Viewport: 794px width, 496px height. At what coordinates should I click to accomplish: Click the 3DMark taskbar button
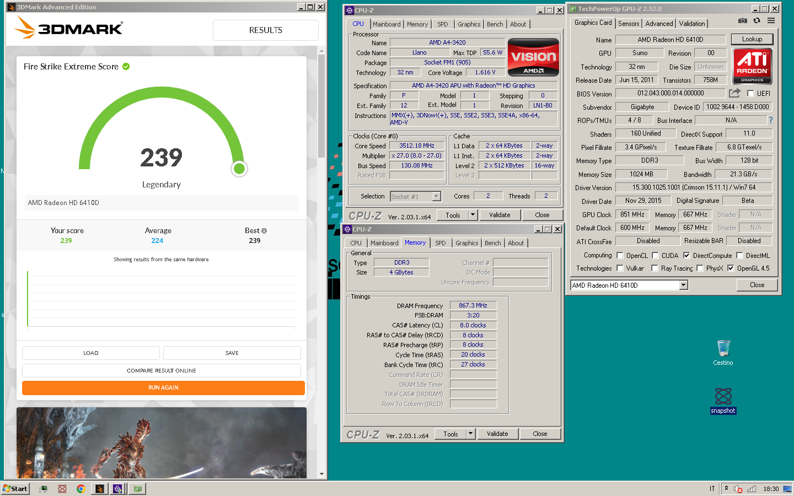[100, 489]
